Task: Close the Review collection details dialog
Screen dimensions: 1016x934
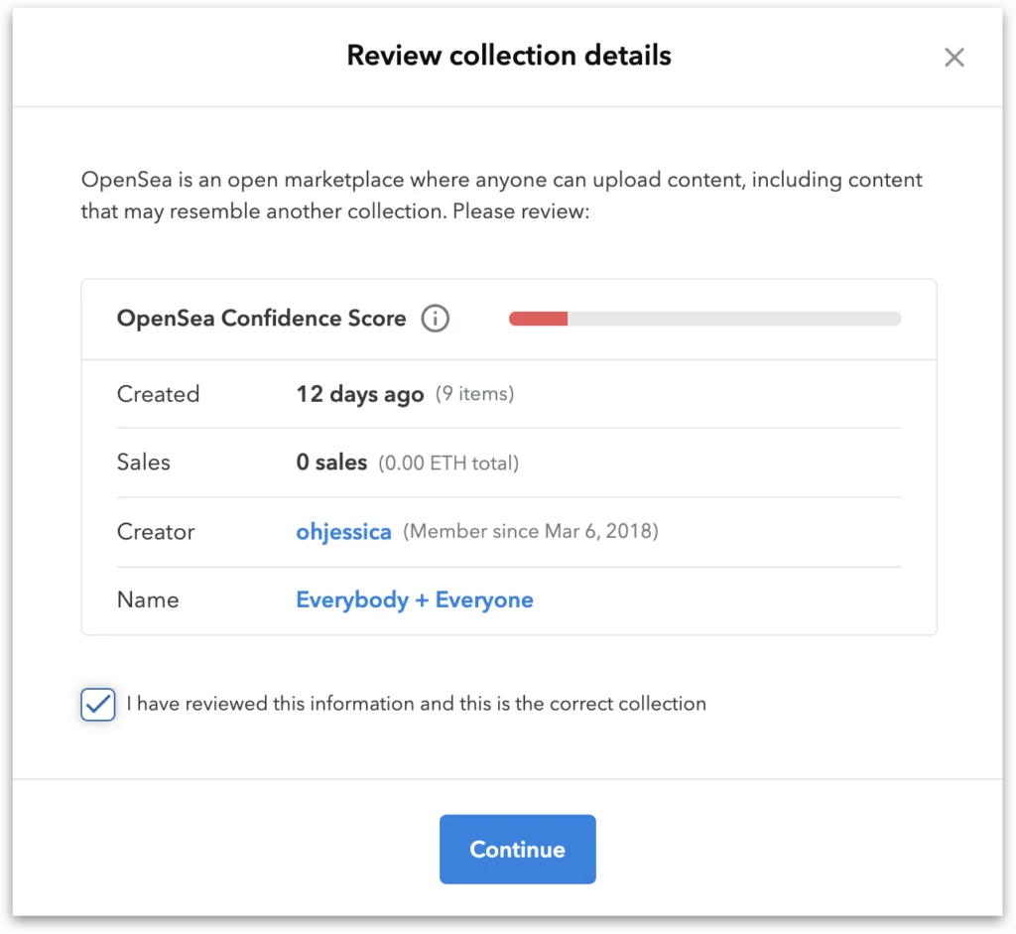Action: tap(953, 57)
